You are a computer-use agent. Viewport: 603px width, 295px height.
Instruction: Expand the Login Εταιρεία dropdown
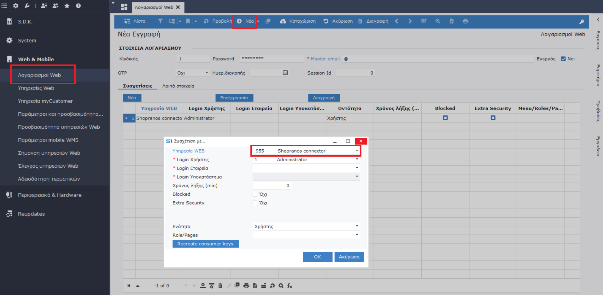pyautogui.click(x=357, y=168)
